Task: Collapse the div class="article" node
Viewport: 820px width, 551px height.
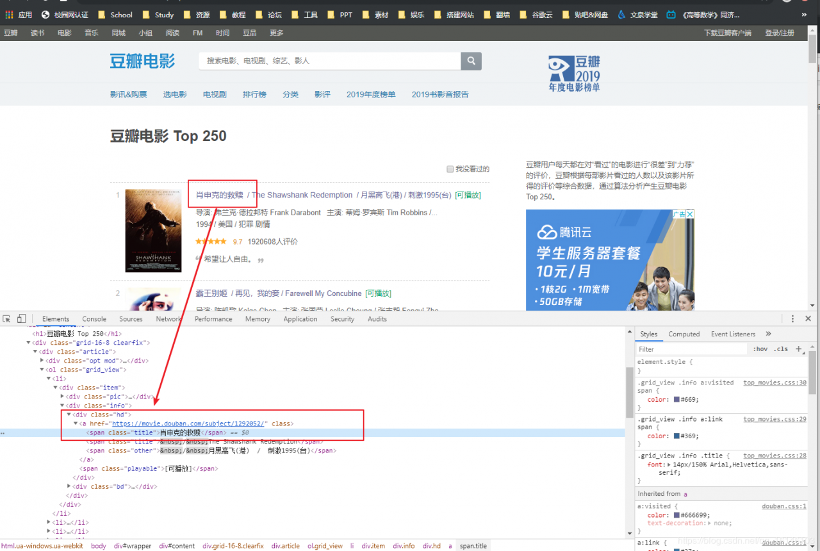Action: [35, 352]
